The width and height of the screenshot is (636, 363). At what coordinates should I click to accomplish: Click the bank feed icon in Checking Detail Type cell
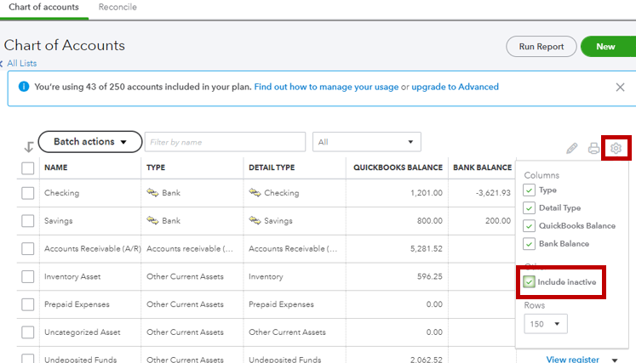255,192
